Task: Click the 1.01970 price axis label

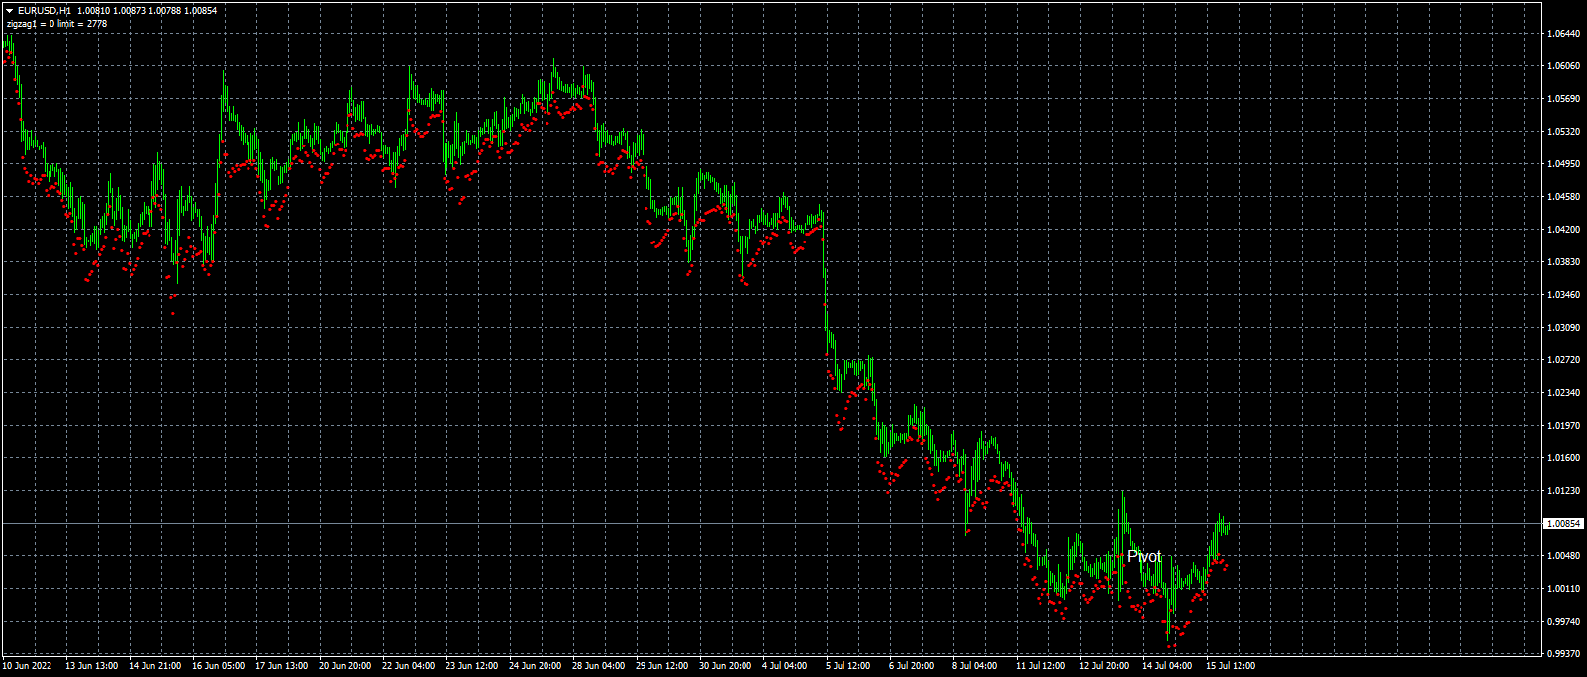Action: [x=1563, y=425]
